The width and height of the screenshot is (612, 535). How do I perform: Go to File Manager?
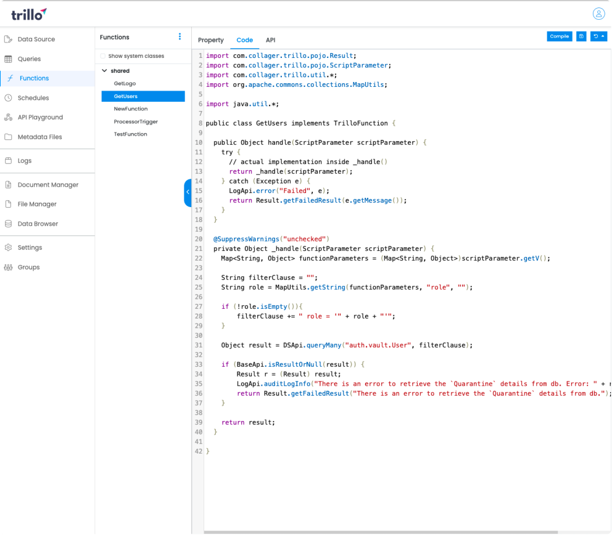[37, 204]
